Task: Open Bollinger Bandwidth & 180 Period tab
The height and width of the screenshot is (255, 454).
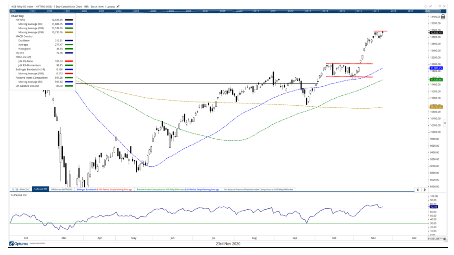Action: point(104,189)
